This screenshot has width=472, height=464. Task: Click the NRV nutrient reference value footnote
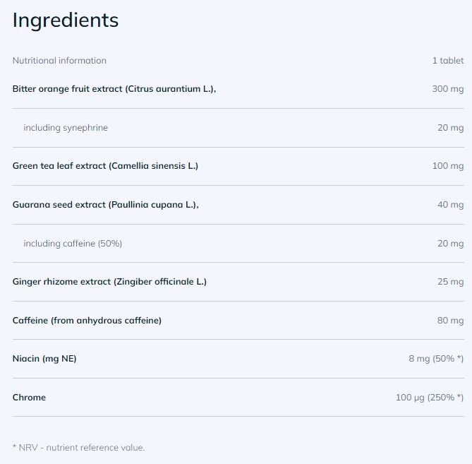coord(78,447)
